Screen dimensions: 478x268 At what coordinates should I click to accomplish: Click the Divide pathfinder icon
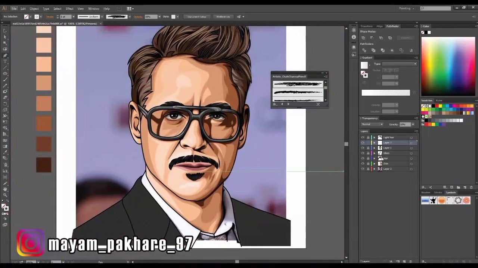(x=364, y=50)
